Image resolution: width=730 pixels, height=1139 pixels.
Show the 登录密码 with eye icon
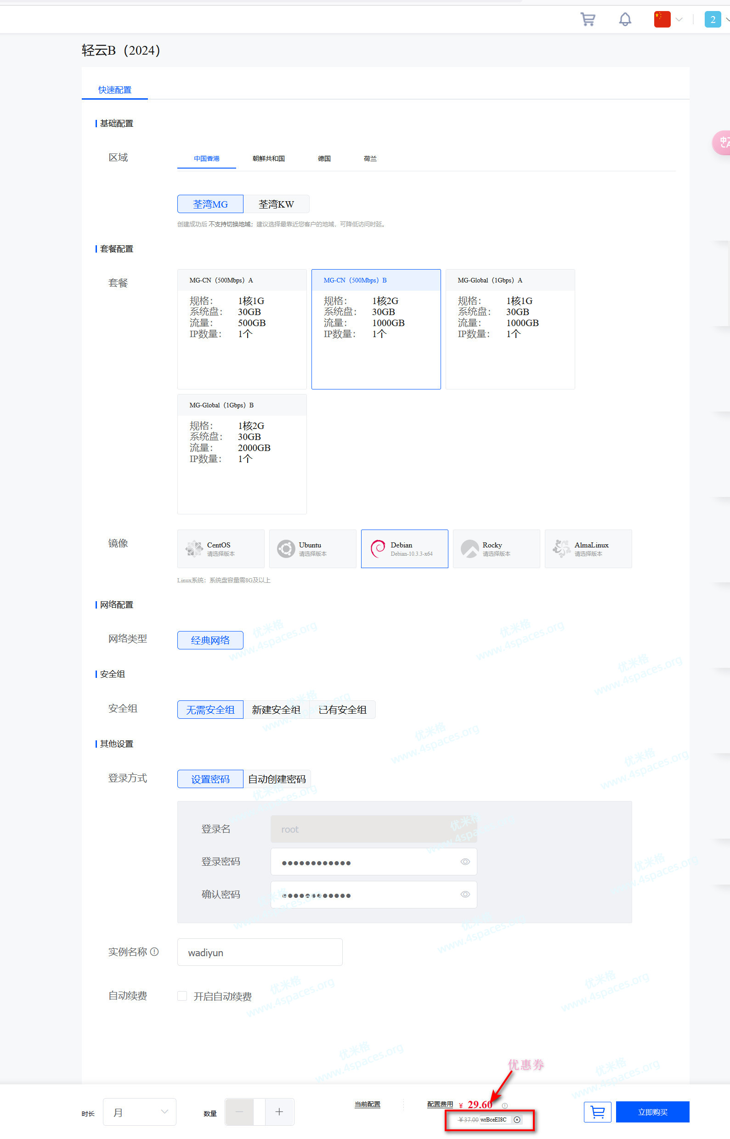[x=465, y=861]
